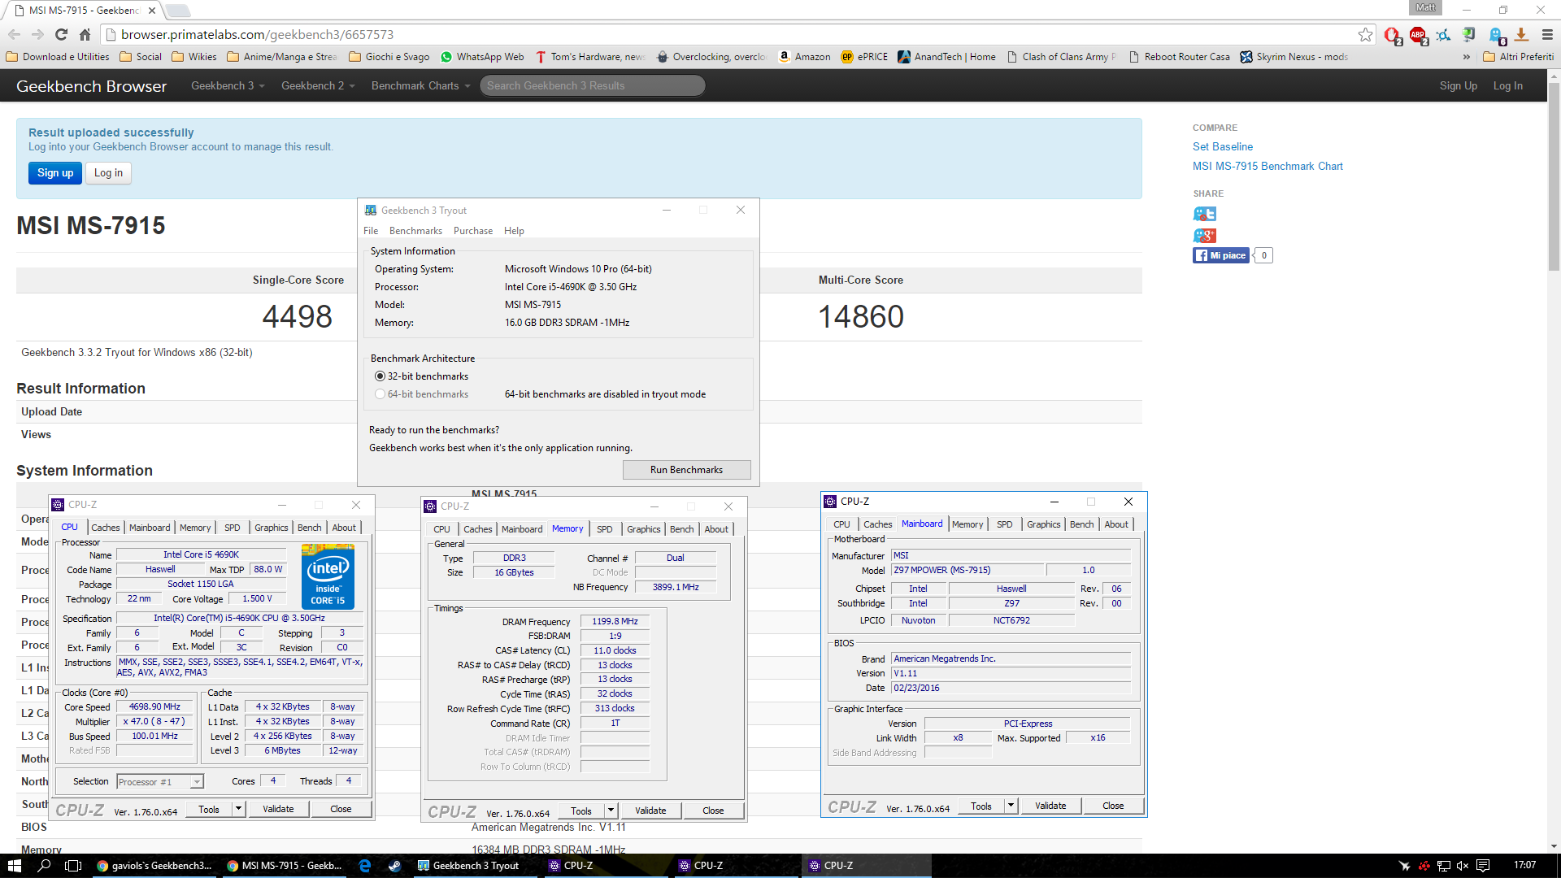Viewport: 1561px width, 878px height.
Task: Share result on Google Plus icon
Action: click(x=1204, y=235)
